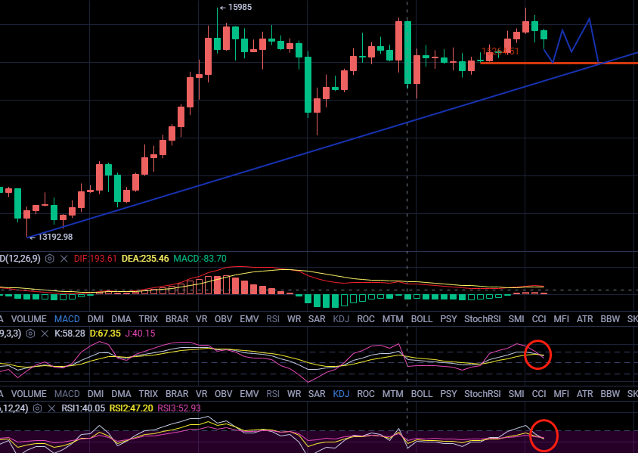This screenshot has width=638, height=453.
Task: Select TRIX in the row under KDJ chart
Action: click(148, 394)
